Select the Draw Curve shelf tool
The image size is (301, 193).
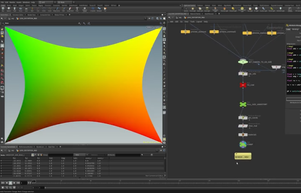(57, 9)
